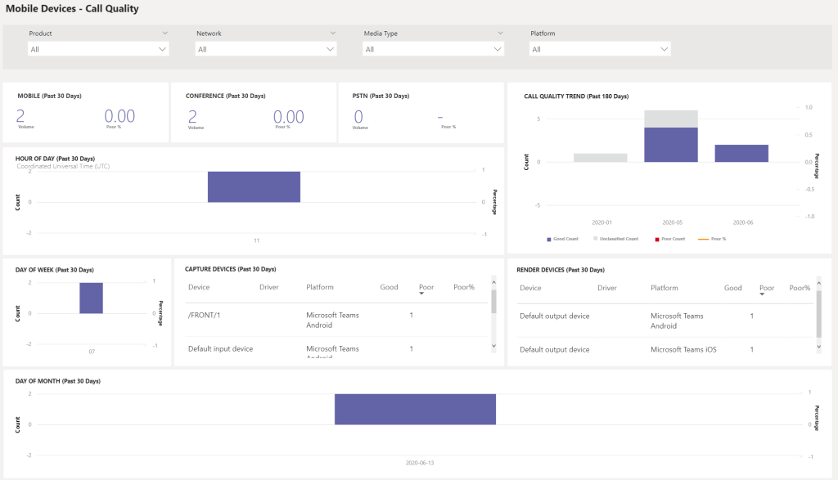Select the 2020-05 bar in Call Quality Trend
This screenshot has height=480, width=838.
click(670, 144)
